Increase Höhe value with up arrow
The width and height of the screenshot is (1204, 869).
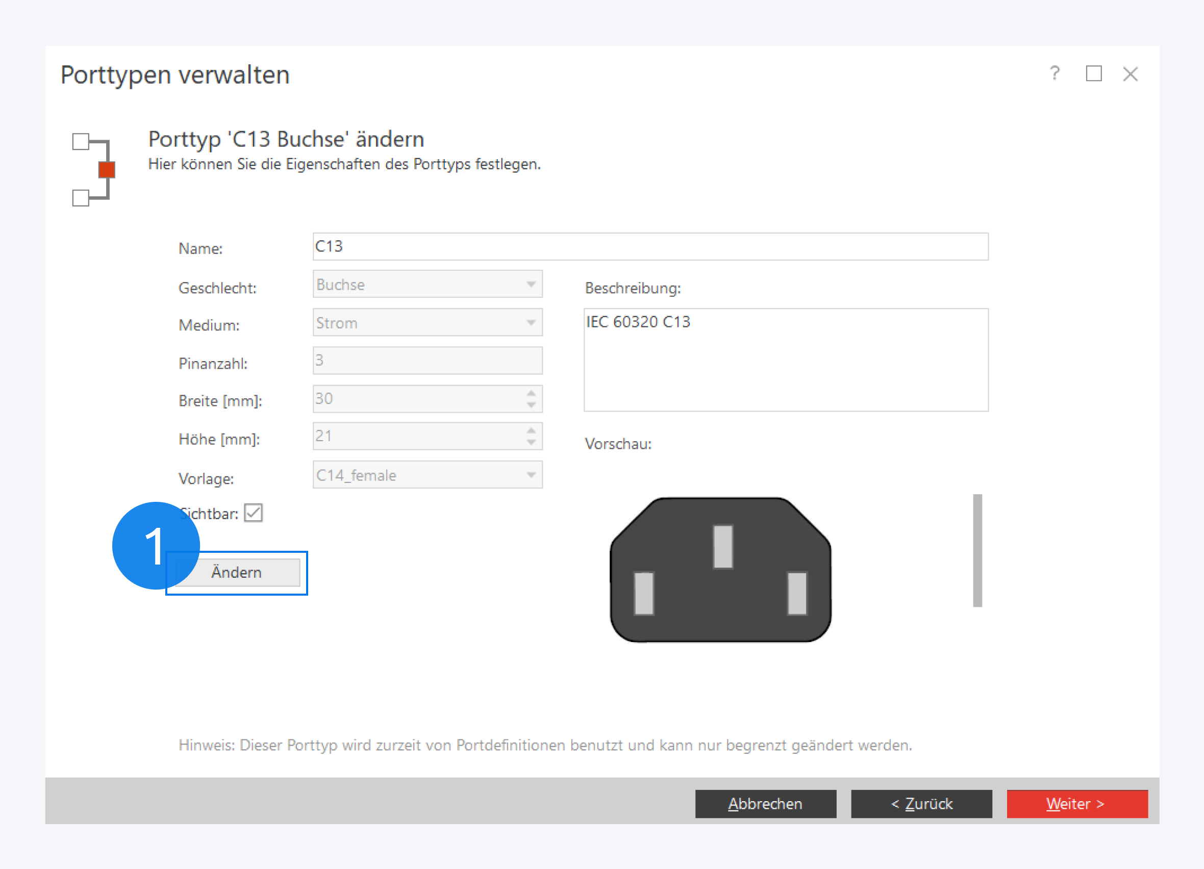point(531,430)
